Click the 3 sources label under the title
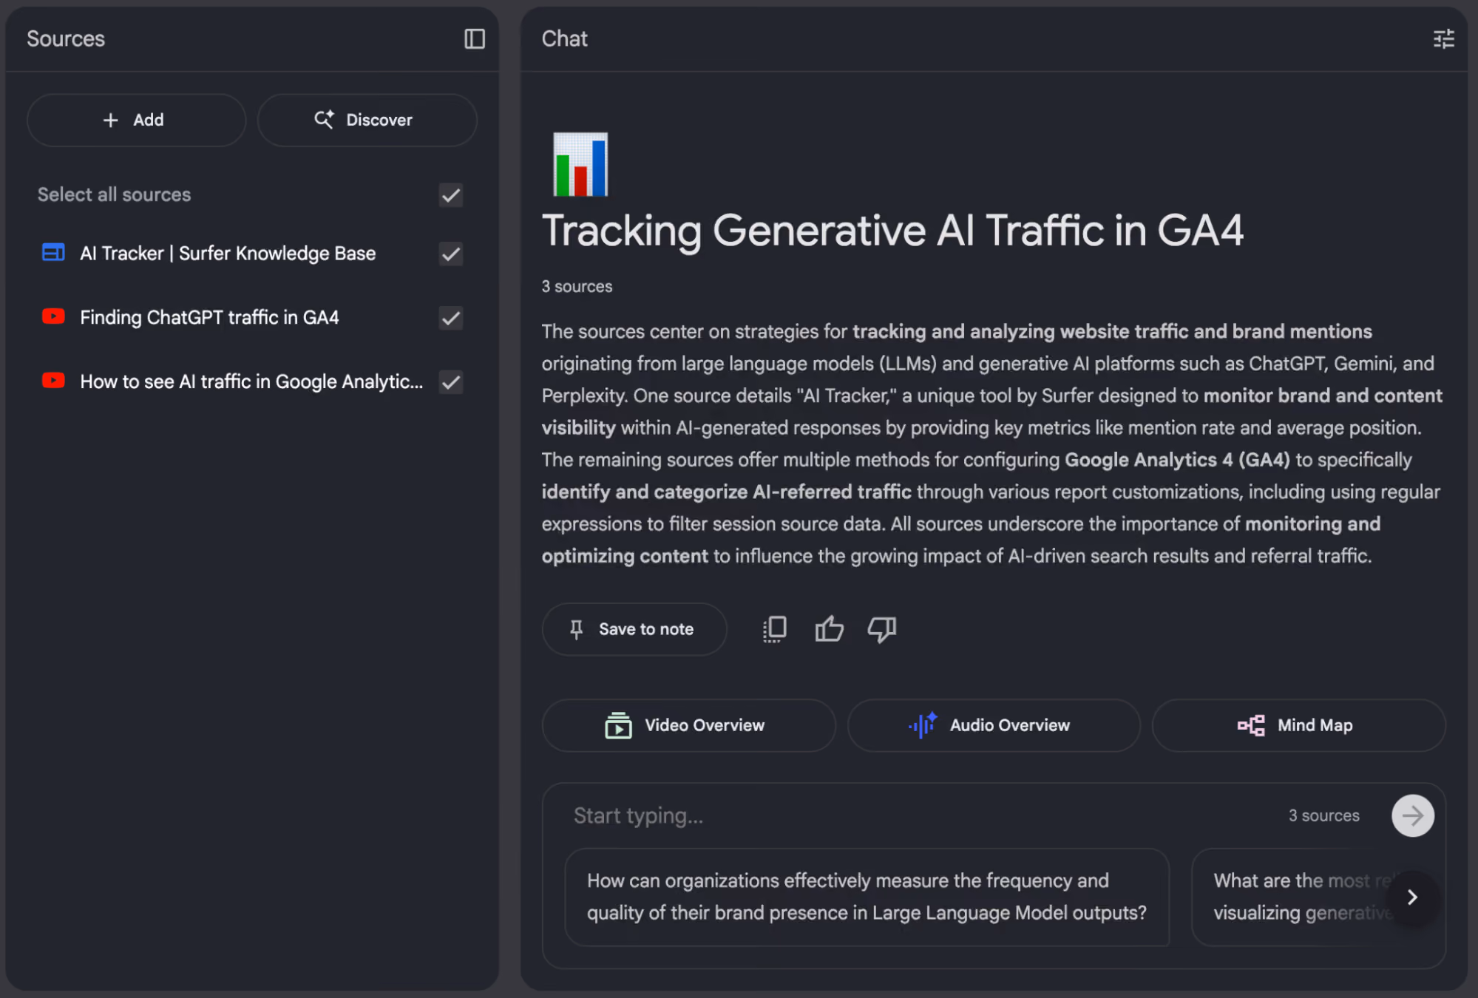 577,286
